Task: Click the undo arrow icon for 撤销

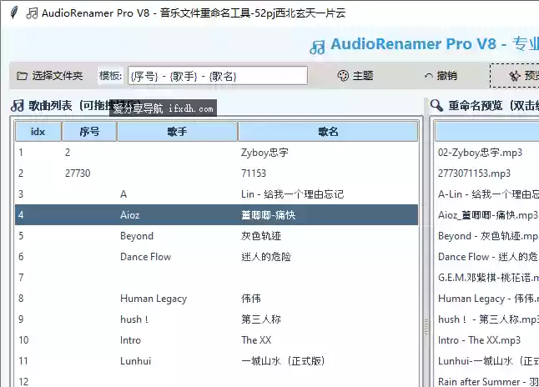Action: coord(428,76)
